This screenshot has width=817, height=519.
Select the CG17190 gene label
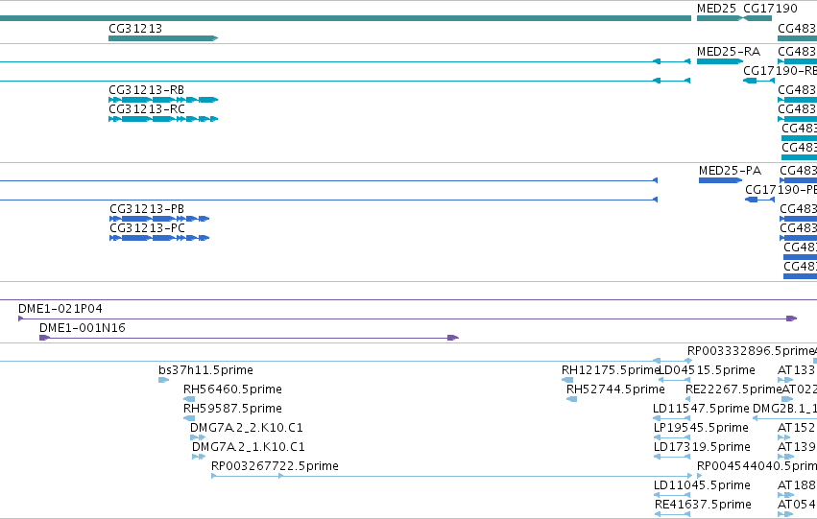pos(770,9)
